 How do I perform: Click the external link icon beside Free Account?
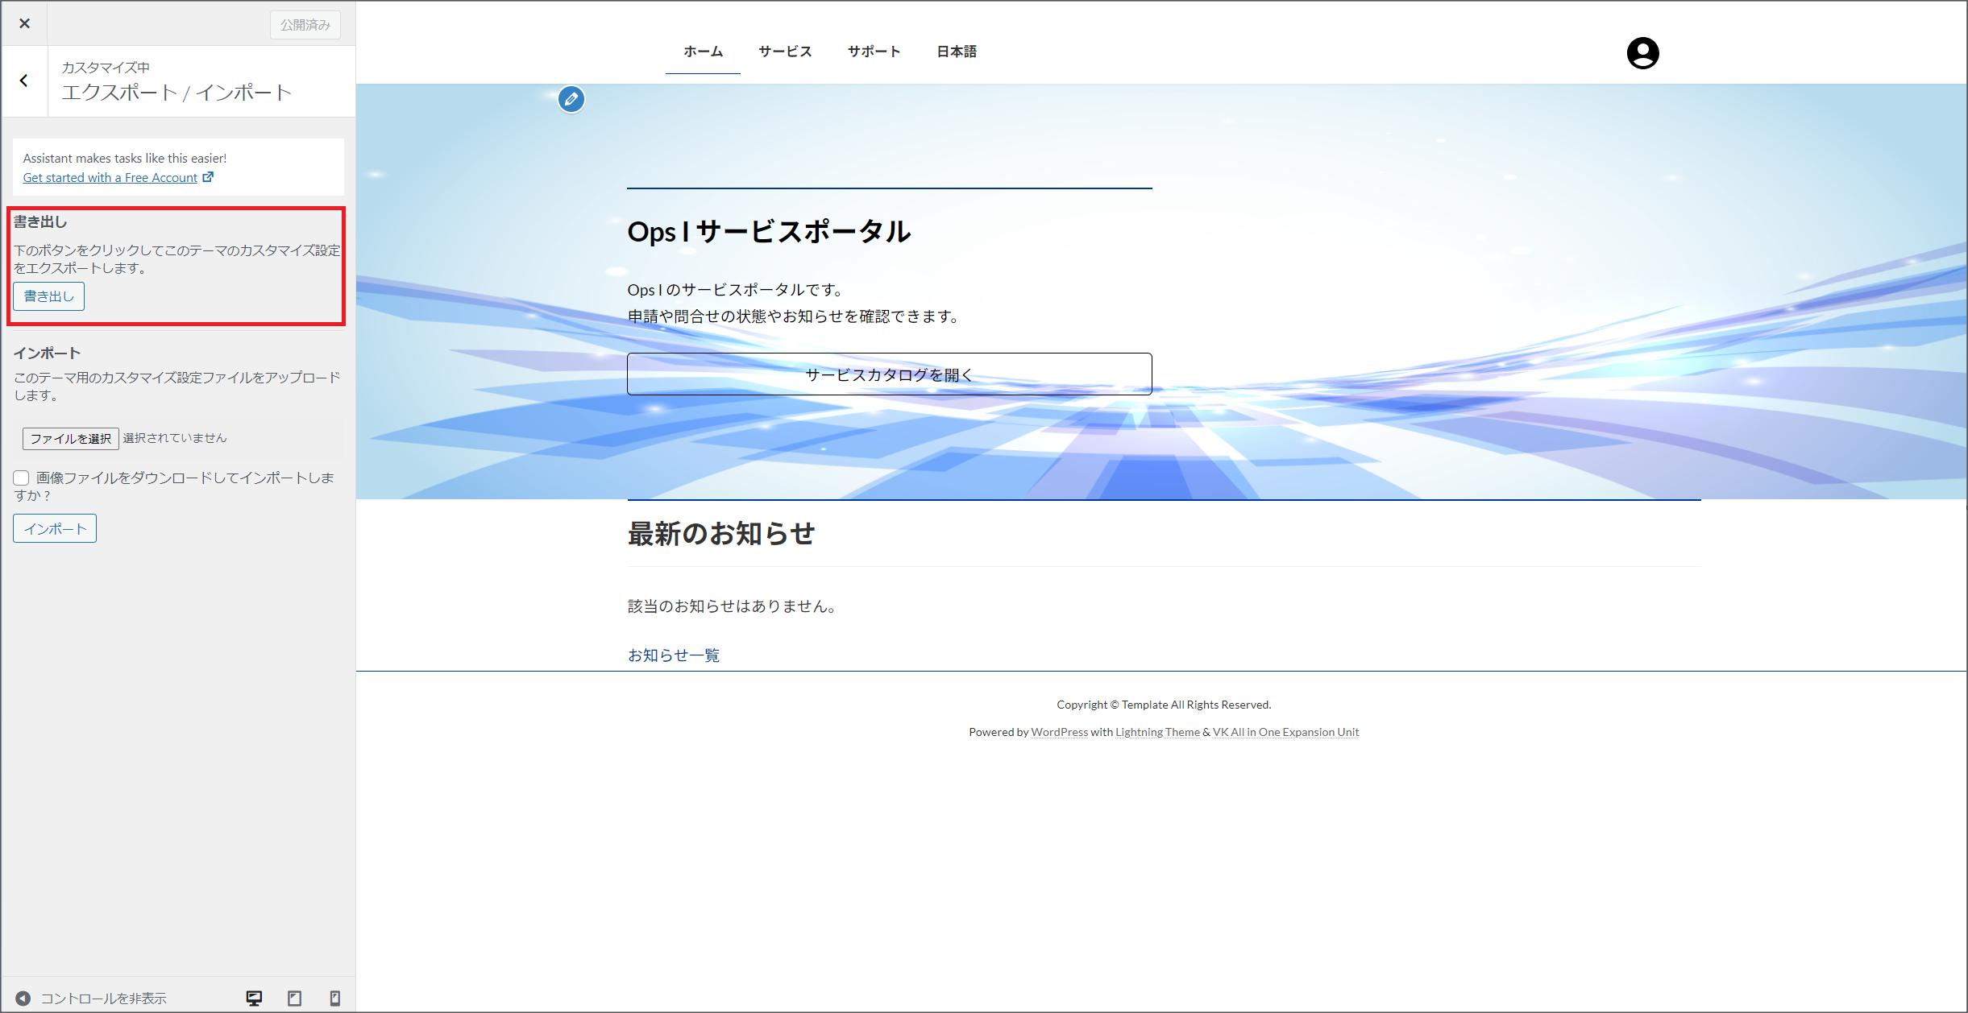pyautogui.click(x=209, y=177)
